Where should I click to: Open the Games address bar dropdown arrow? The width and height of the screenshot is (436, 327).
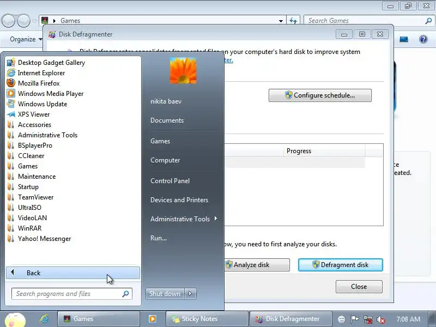tap(281, 21)
